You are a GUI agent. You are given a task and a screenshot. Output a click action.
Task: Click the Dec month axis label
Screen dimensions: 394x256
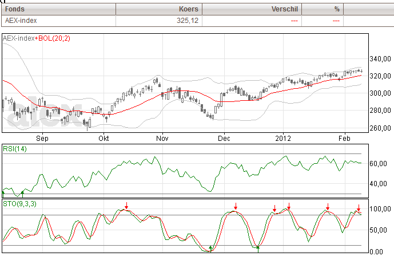pos(224,139)
